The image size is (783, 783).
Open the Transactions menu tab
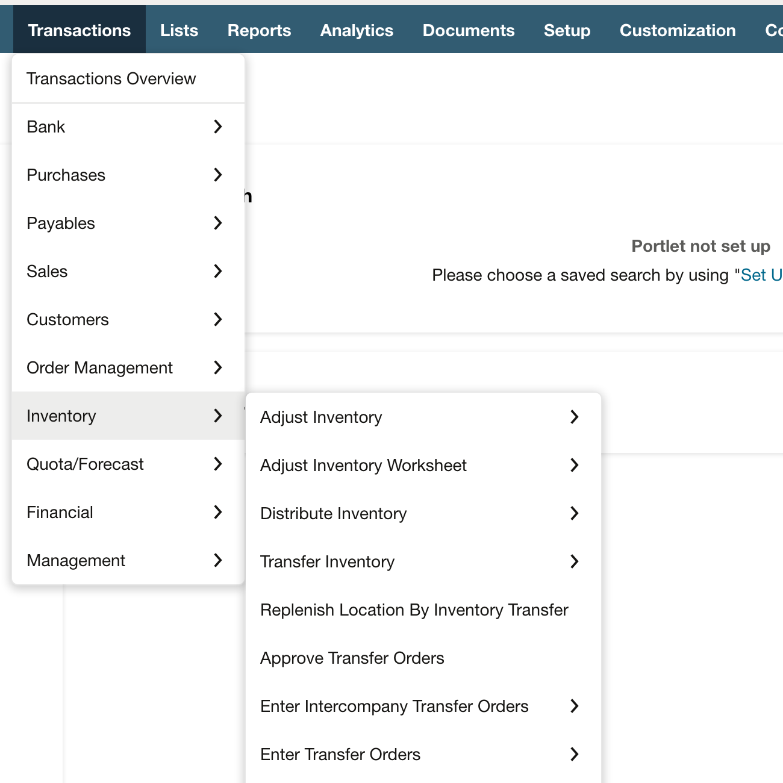tap(80, 30)
